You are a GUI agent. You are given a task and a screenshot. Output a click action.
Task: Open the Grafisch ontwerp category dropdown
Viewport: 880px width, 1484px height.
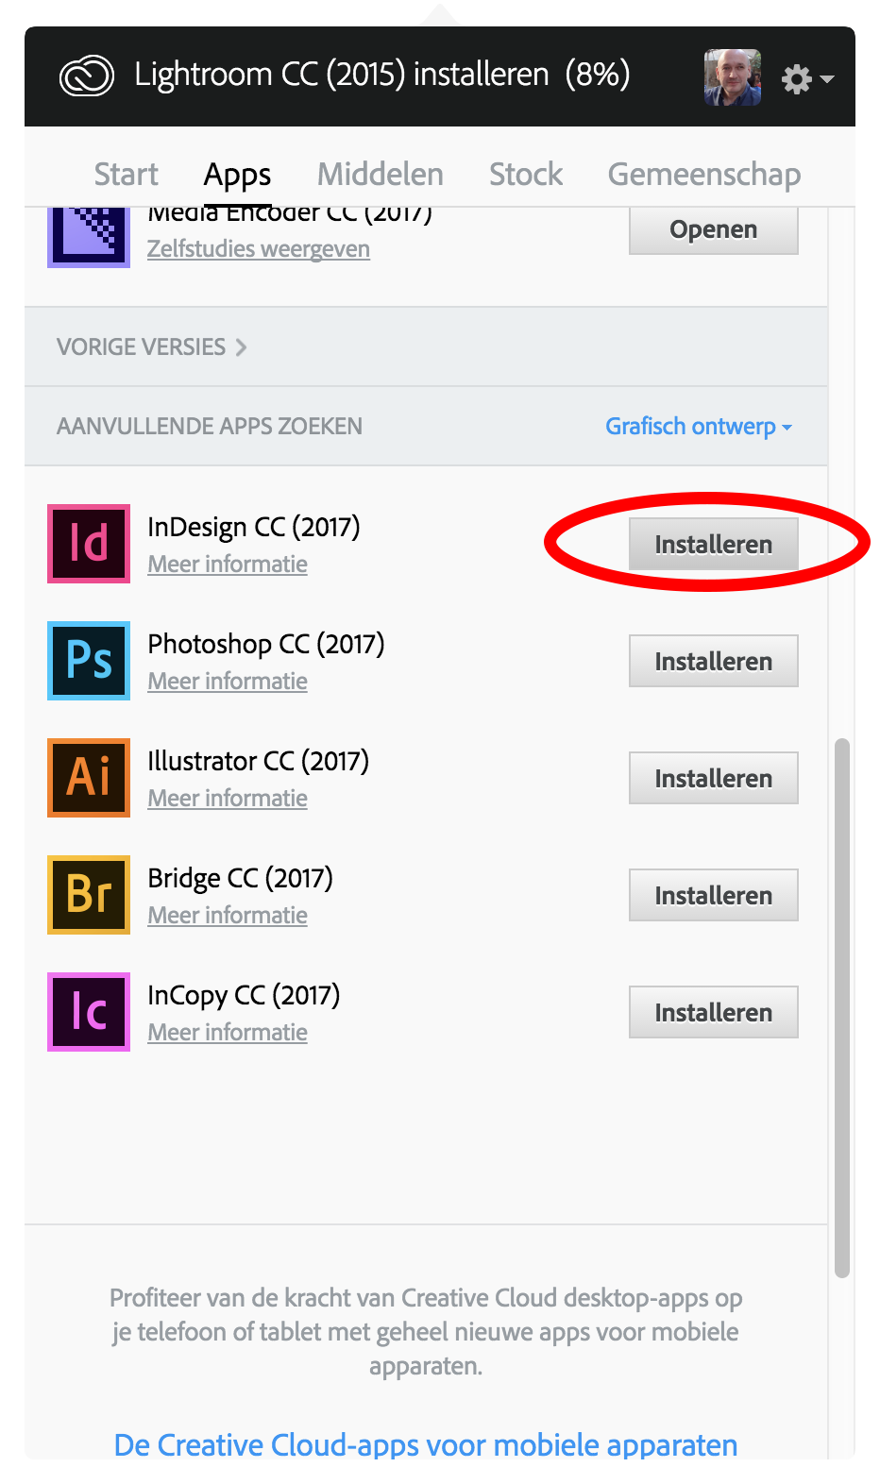(x=699, y=427)
